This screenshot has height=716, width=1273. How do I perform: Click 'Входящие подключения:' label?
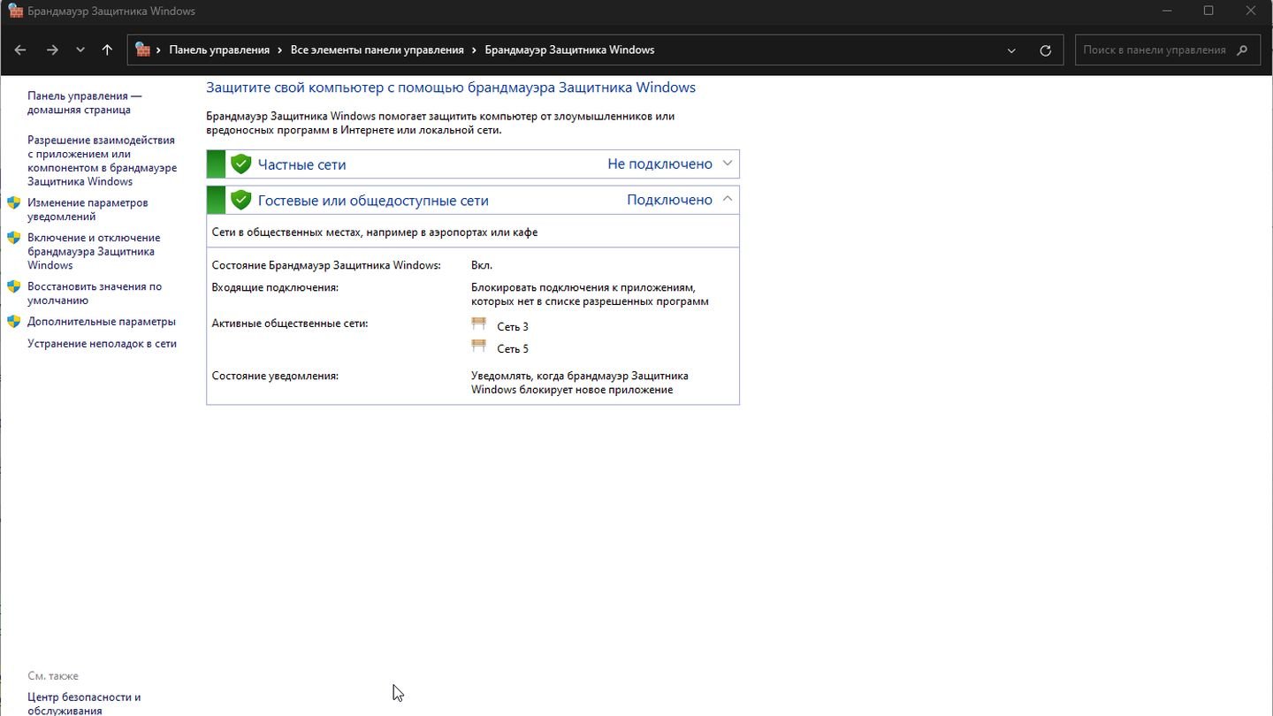coord(275,288)
